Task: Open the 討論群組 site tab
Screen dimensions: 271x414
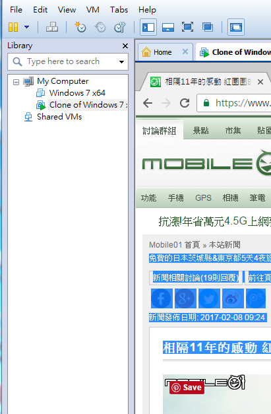Action: (159, 131)
